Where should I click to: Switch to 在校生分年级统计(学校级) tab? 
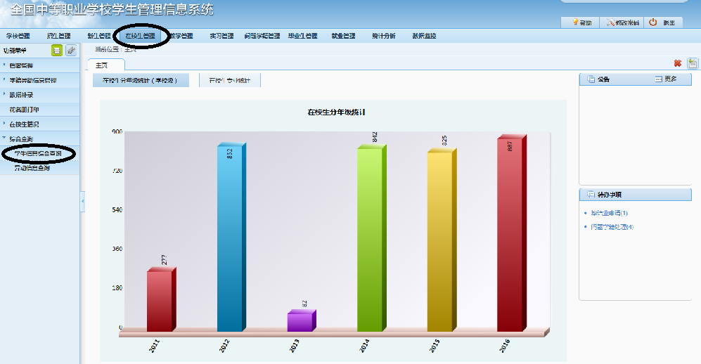pyautogui.click(x=141, y=80)
